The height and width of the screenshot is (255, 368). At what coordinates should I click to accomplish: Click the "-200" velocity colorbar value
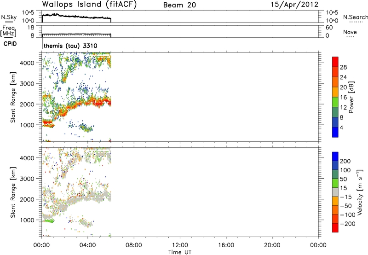coord(348,224)
